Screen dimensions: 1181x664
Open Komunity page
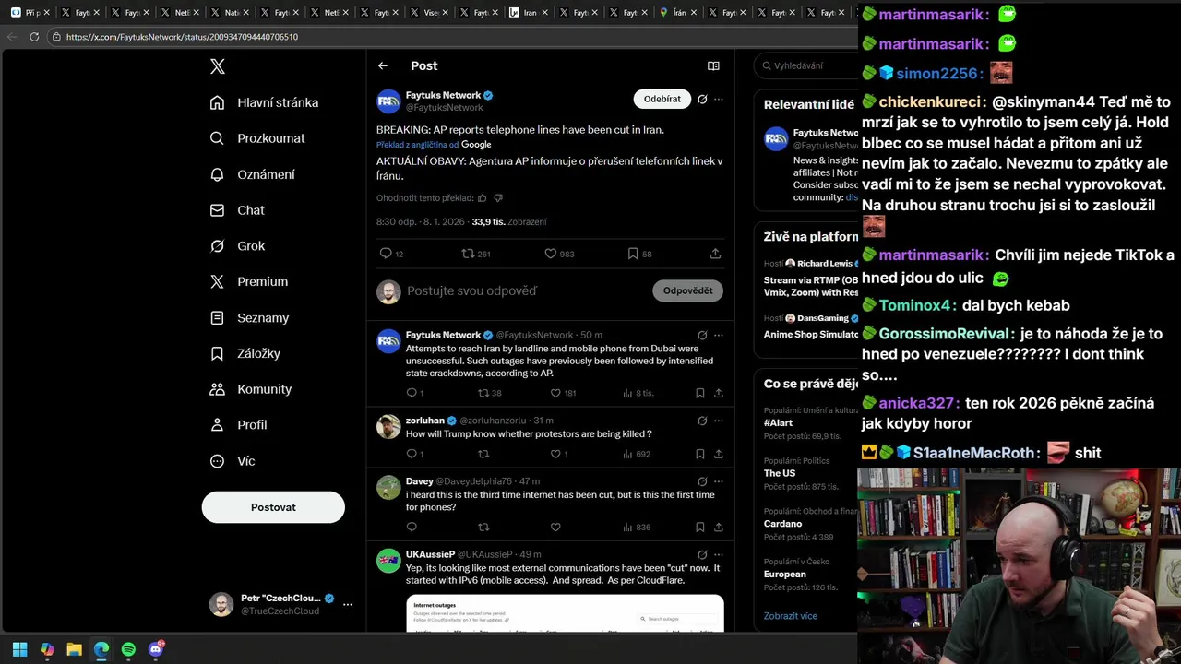[x=251, y=389]
